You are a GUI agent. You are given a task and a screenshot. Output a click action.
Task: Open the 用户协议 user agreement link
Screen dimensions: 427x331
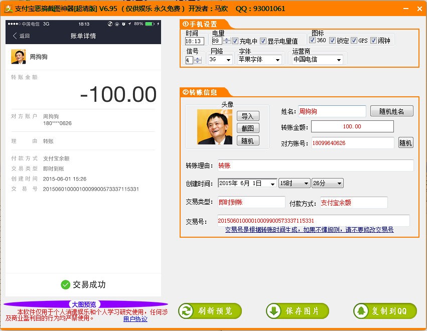pyautogui.click(x=135, y=319)
